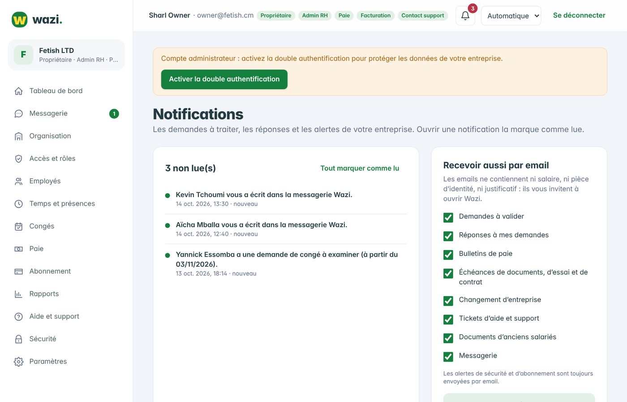The width and height of the screenshot is (627, 402).
Task: Click the Wazi logo icon
Action: point(19,20)
